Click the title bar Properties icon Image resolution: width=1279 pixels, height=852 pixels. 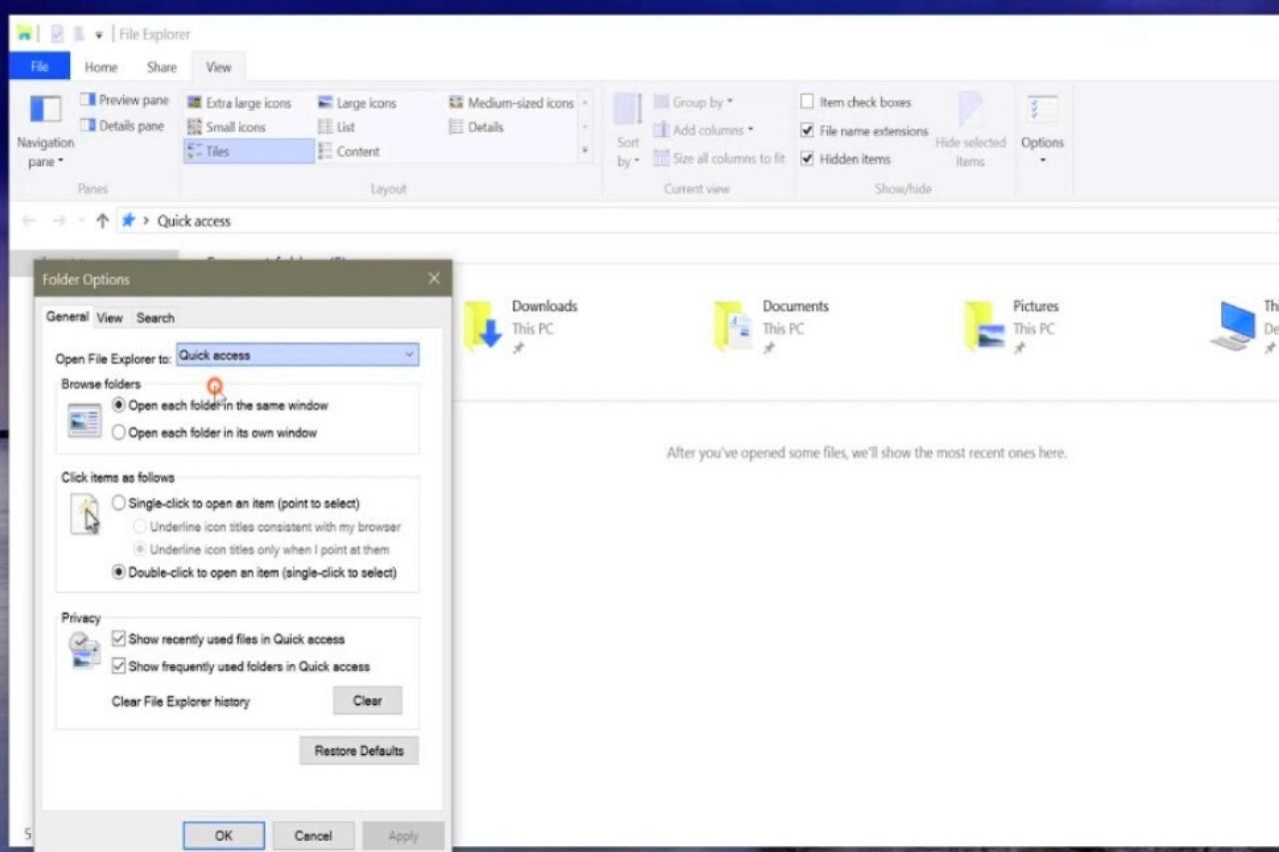[x=57, y=34]
